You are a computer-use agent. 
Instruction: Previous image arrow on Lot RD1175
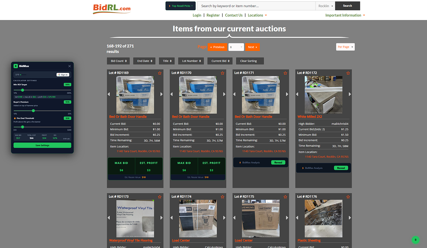point(235,218)
